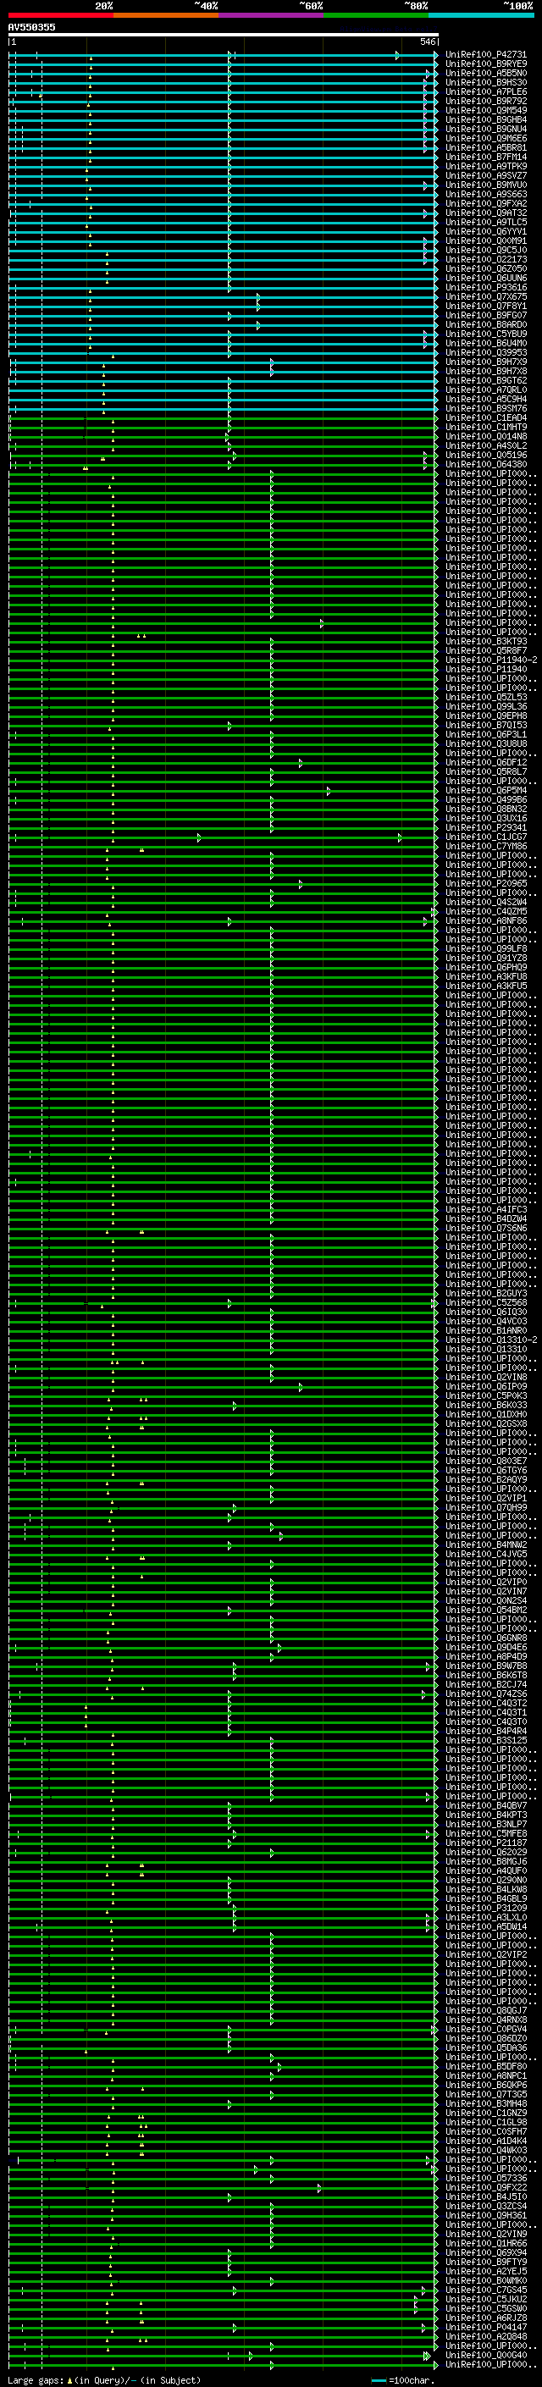The width and height of the screenshot is (542, 2387).
Task: Click the red 20% identity legend bar
Action: click(x=60, y=15)
